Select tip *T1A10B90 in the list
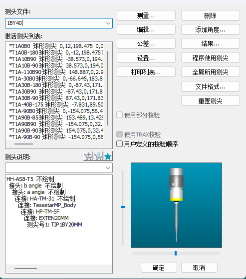Image resolution: width=246 pixels, height=279 pixels. click(56, 59)
